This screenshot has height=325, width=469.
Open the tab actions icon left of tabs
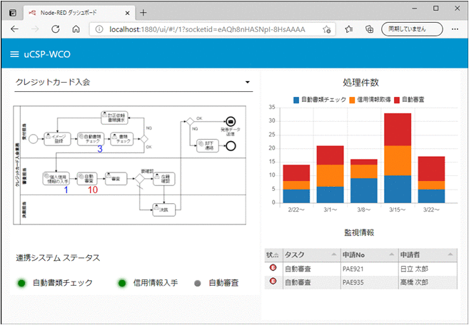tap(13, 13)
